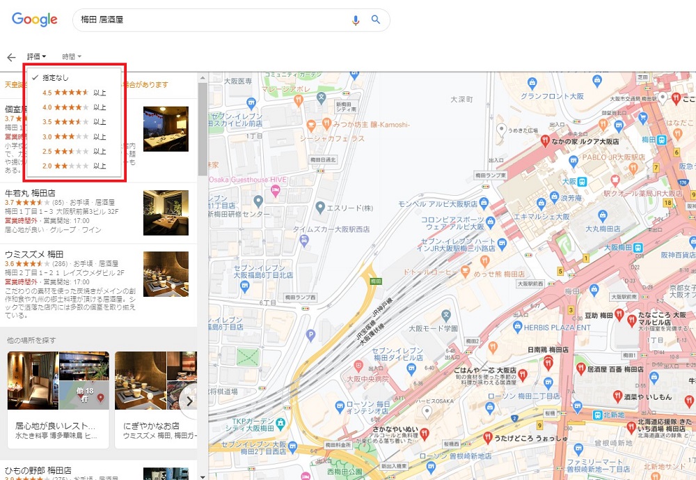Click the エスリード(株) location marker
The width and height of the screenshot is (696, 480).
320,208
